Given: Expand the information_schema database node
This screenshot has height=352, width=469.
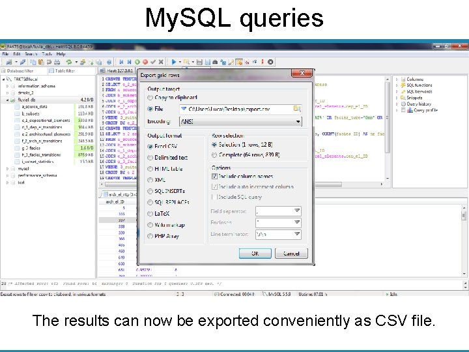Looking at the screenshot, I should (x=7, y=86).
